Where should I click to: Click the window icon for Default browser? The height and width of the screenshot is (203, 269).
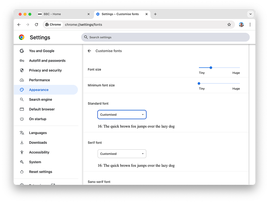point(22,109)
